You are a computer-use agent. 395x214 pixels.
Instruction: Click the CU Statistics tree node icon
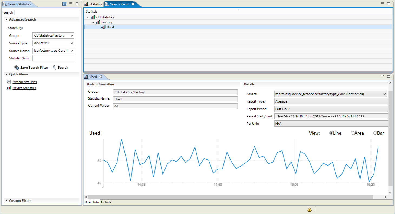93,17
